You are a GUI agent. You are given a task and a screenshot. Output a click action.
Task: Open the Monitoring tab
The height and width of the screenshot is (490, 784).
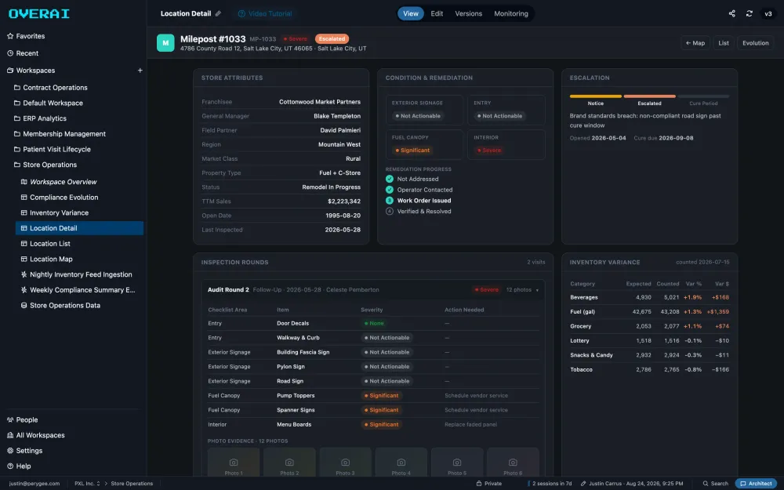coord(511,13)
